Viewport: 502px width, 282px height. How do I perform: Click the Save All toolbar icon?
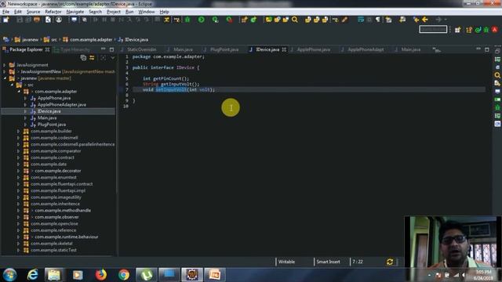[x=28, y=20]
